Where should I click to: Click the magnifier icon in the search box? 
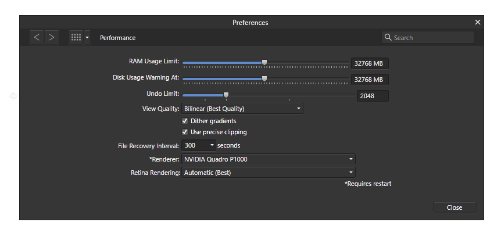(x=388, y=37)
